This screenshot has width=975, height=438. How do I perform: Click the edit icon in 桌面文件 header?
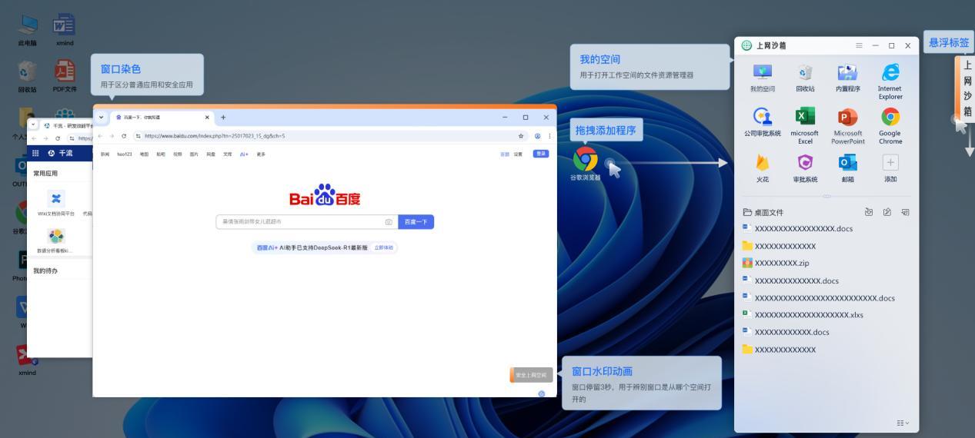pyautogui.click(x=887, y=212)
